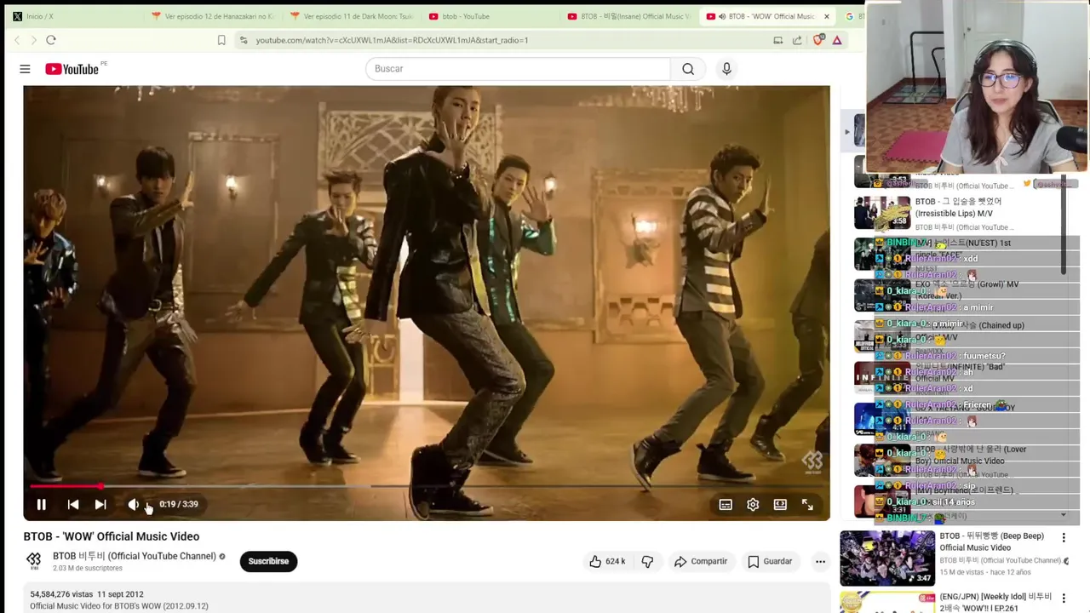Image resolution: width=1090 pixels, height=613 pixels.
Task: Switch to BTOB Insane Official Music tab
Action: click(x=628, y=16)
